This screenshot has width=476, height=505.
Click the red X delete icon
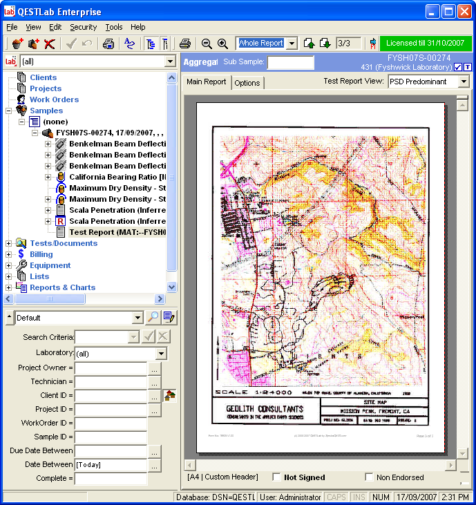(x=50, y=44)
